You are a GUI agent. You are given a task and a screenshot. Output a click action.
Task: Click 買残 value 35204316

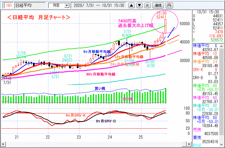tap(210, 141)
